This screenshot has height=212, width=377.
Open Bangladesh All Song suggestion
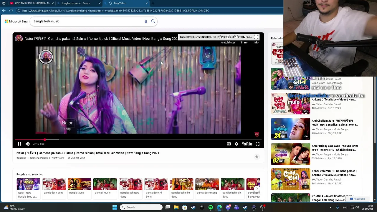pos(156,188)
